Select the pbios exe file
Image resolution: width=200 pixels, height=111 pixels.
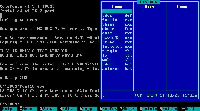tap(117, 24)
